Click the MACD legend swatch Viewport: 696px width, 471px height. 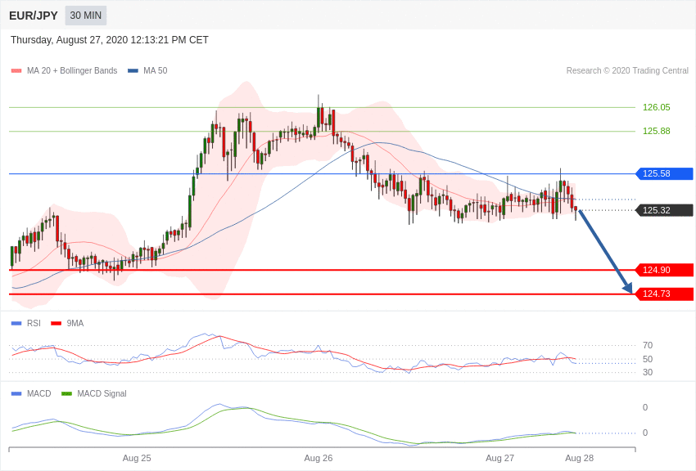coord(16,393)
